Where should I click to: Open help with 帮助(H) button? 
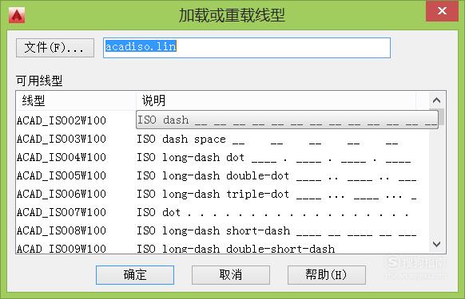pyautogui.click(x=327, y=275)
